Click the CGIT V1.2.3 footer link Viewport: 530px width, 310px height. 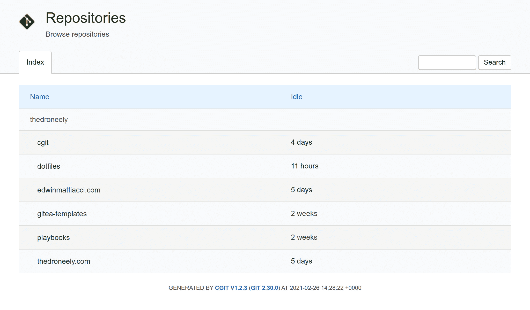pos(231,288)
